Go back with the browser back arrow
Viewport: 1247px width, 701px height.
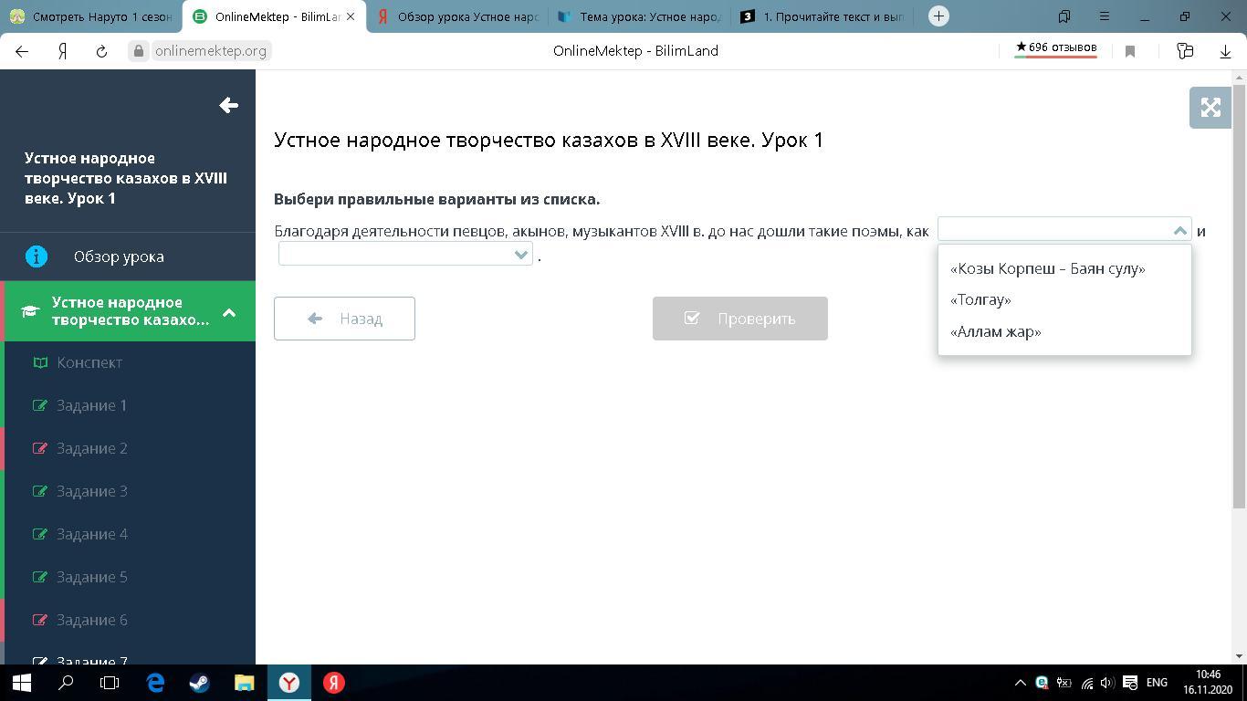[x=22, y=51]
